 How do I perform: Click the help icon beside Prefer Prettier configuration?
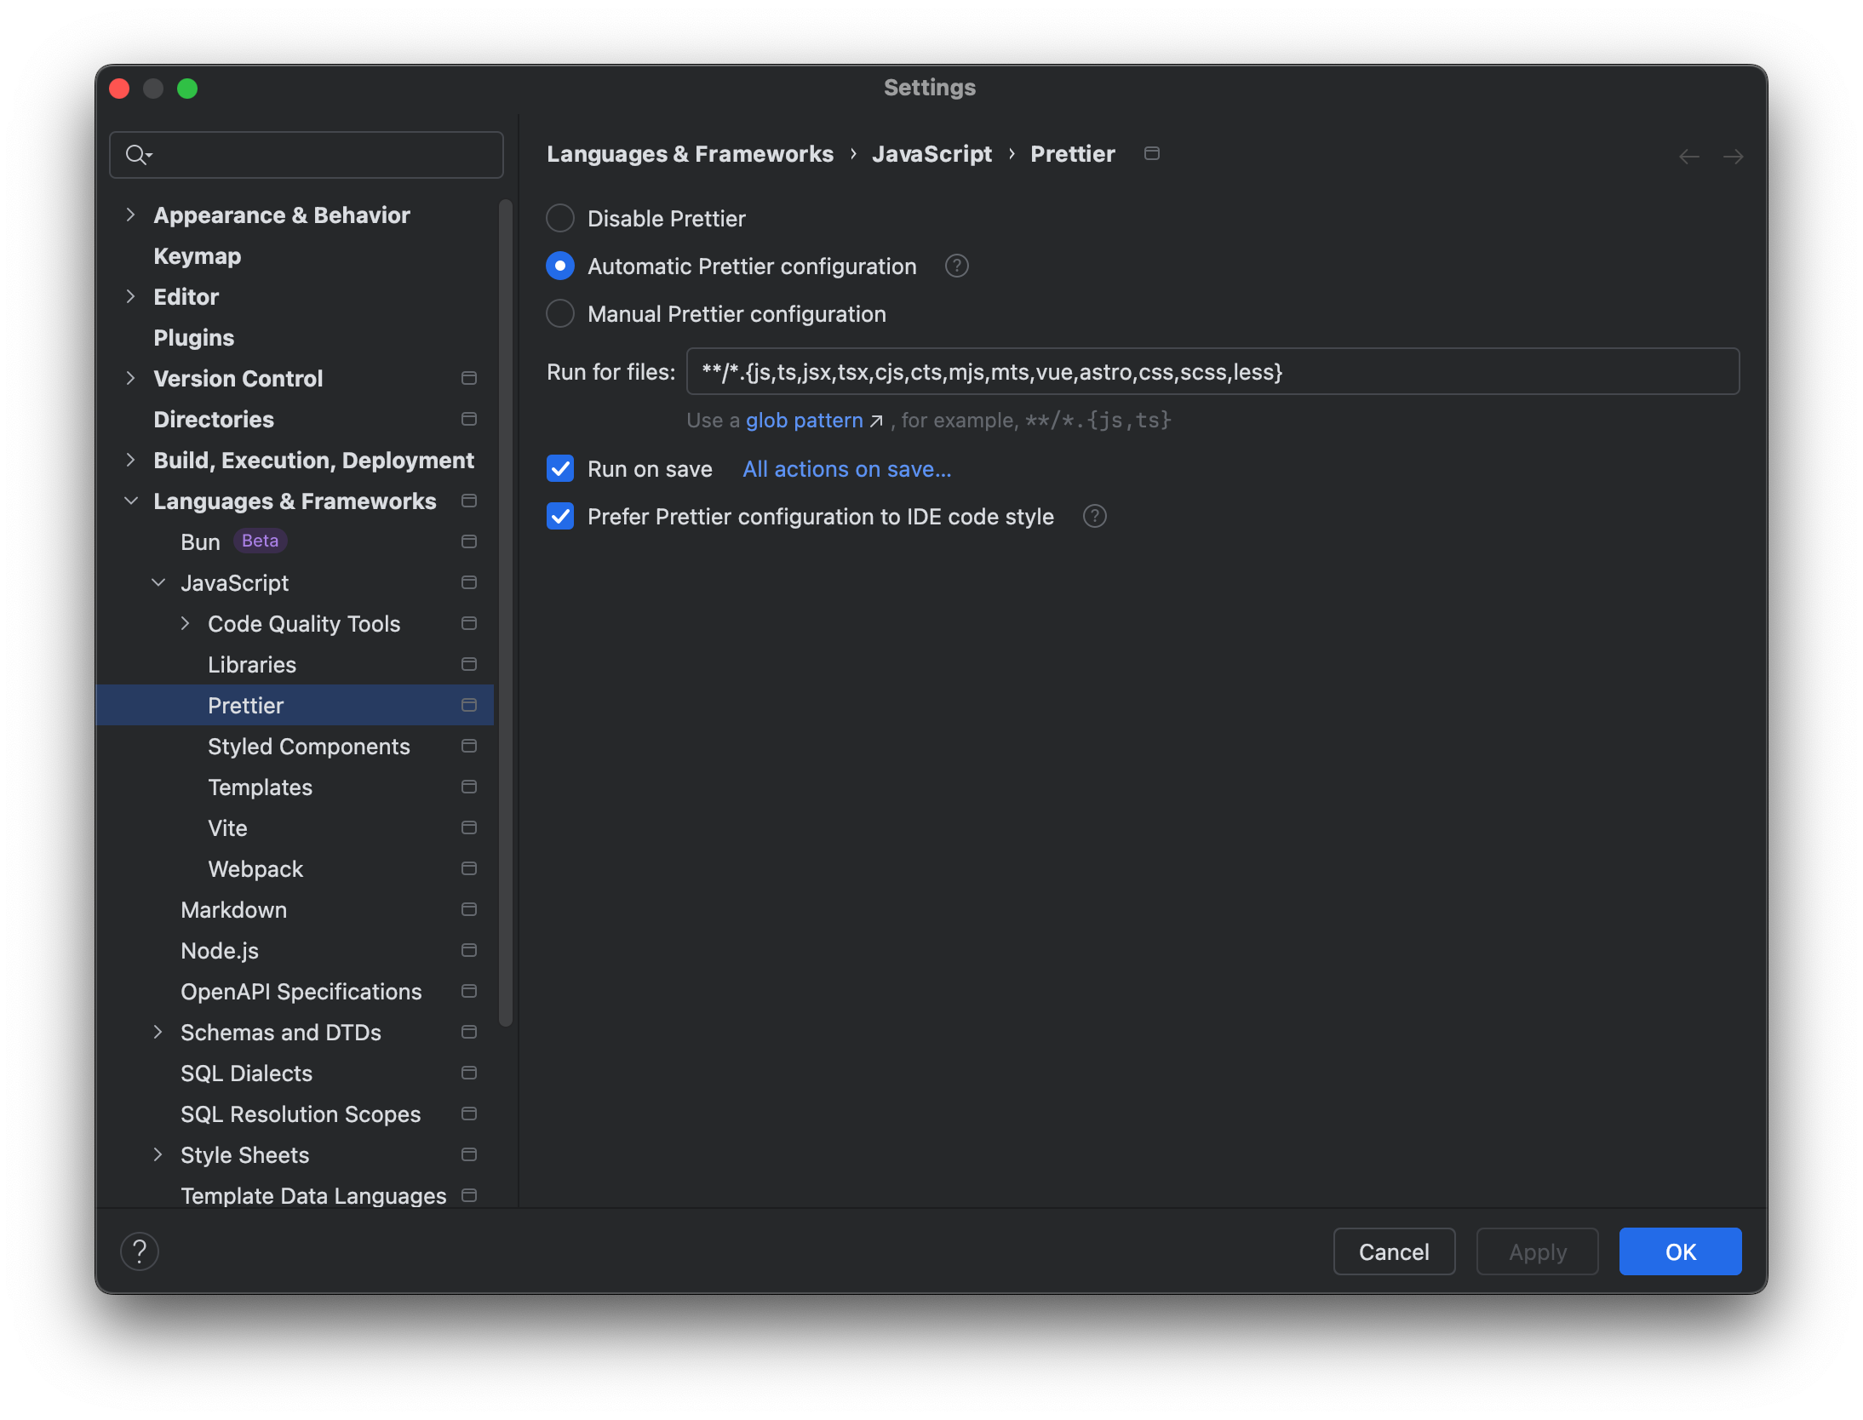[1094, 516]
